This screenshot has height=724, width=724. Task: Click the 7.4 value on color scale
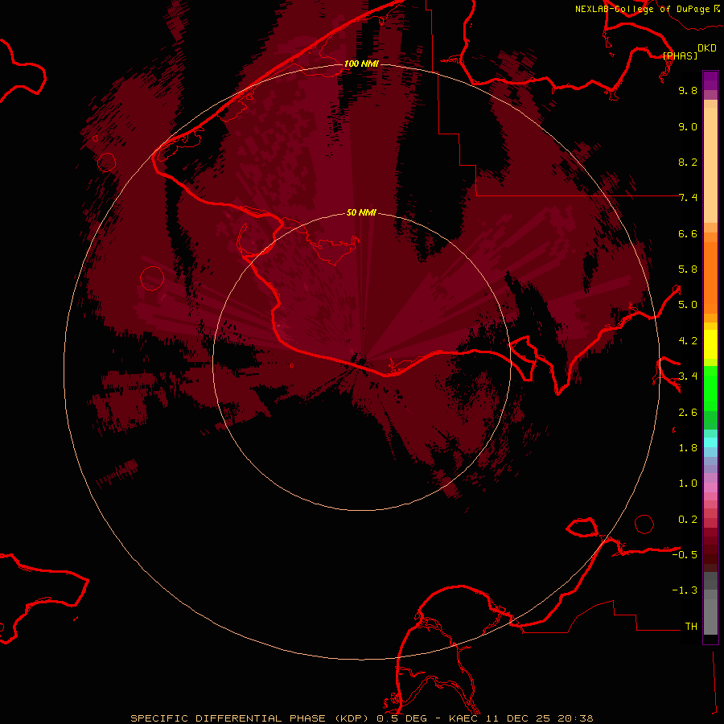tap(688, 198)
